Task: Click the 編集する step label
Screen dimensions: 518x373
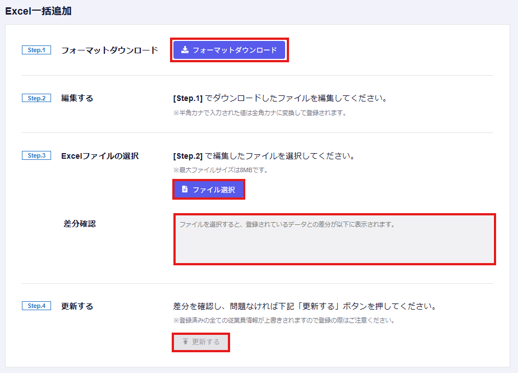Action: click(x=77, y=98)
